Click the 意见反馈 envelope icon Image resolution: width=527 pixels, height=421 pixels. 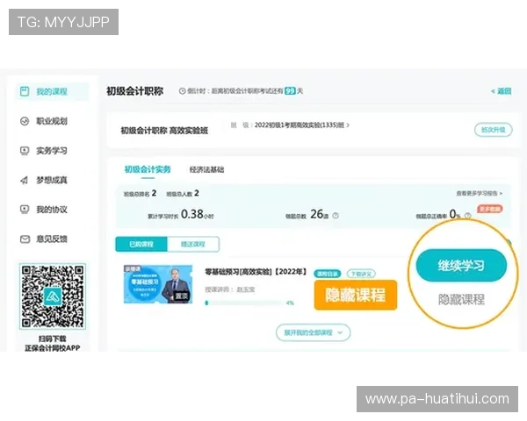(25, 239)
